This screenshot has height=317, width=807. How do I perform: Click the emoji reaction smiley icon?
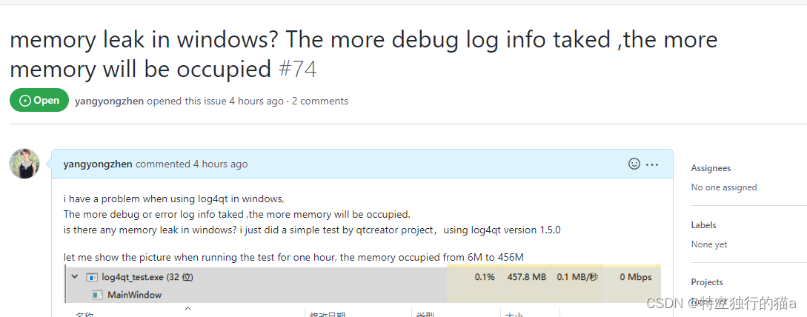[x=634, y=164]
